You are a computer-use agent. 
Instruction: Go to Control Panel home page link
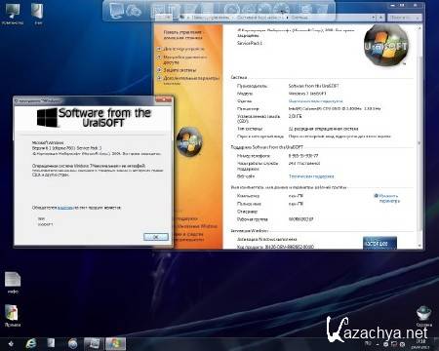[x=182, y=35]
